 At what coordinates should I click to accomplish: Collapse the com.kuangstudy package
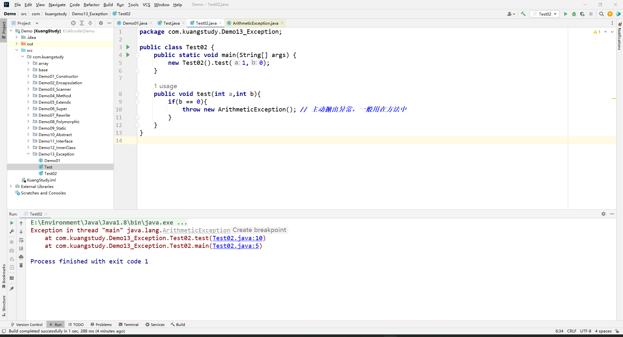click(x=22, y=57)
